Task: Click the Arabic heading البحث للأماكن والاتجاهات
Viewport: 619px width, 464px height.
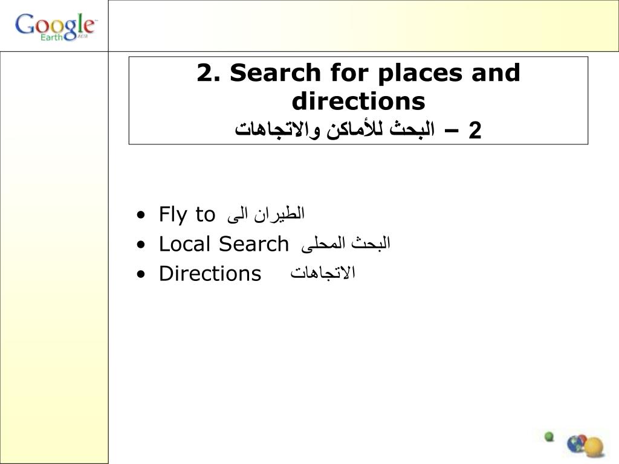Action: point(335,130)
